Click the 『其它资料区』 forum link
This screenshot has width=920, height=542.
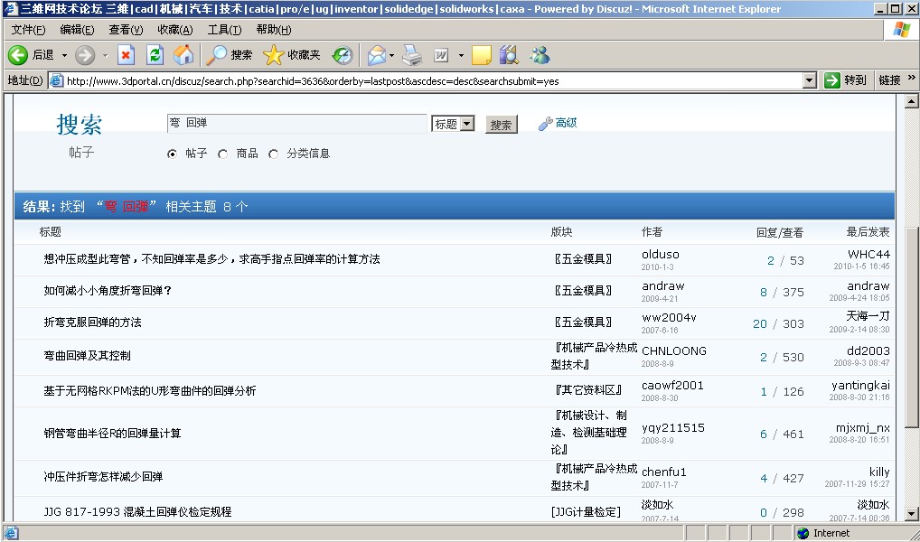(x=588, y=390)
